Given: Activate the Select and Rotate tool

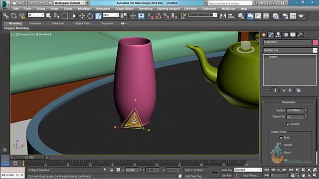Looking at the screenshot, I should click(x=90, y=16).
